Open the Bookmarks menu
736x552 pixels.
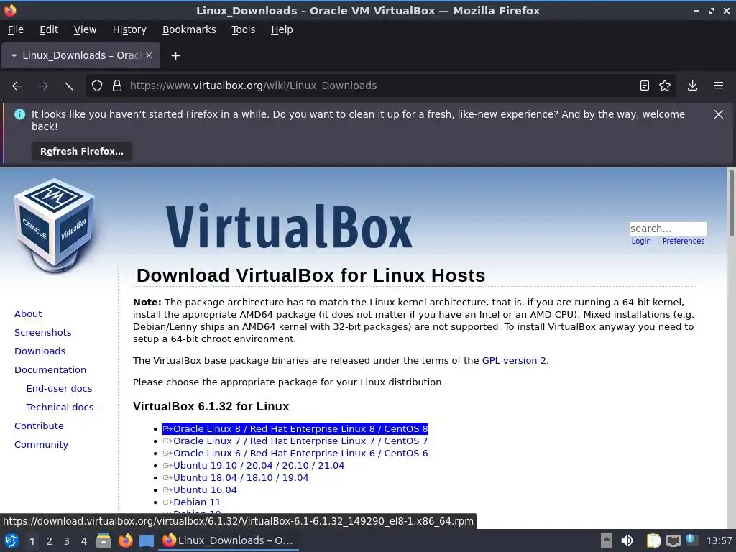[x=189, y=29]
